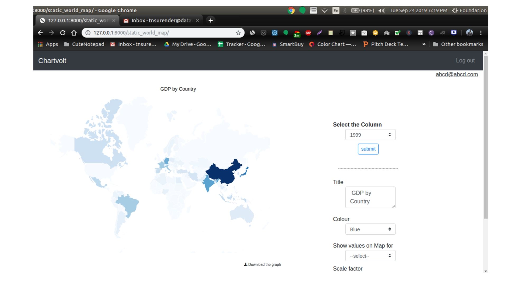Open Chrome three-dot menu
Viewport: 507px width, 285px height.
click(x=481, y=33)
